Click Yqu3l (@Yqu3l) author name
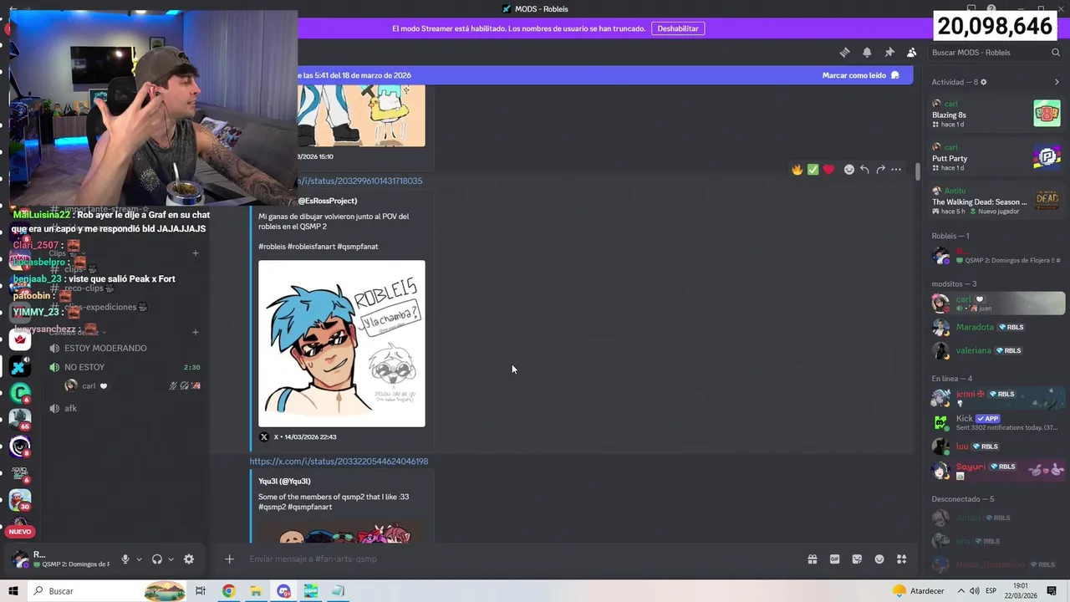This screenshot has height=602, width=1070. [284, 482]
